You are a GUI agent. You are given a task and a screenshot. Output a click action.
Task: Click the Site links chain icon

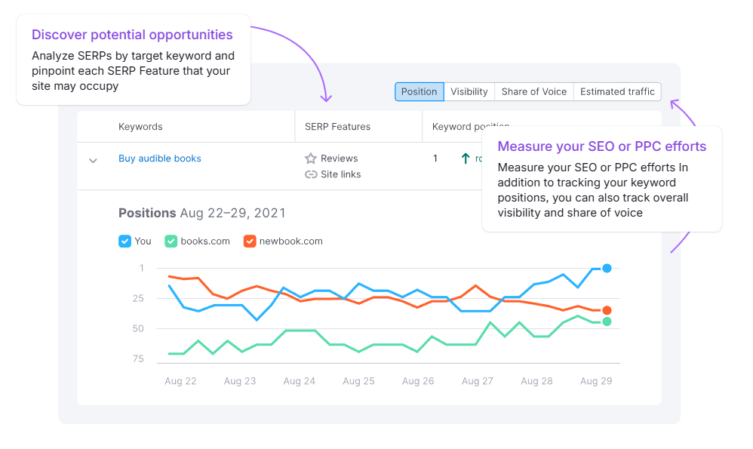point(310,174)
